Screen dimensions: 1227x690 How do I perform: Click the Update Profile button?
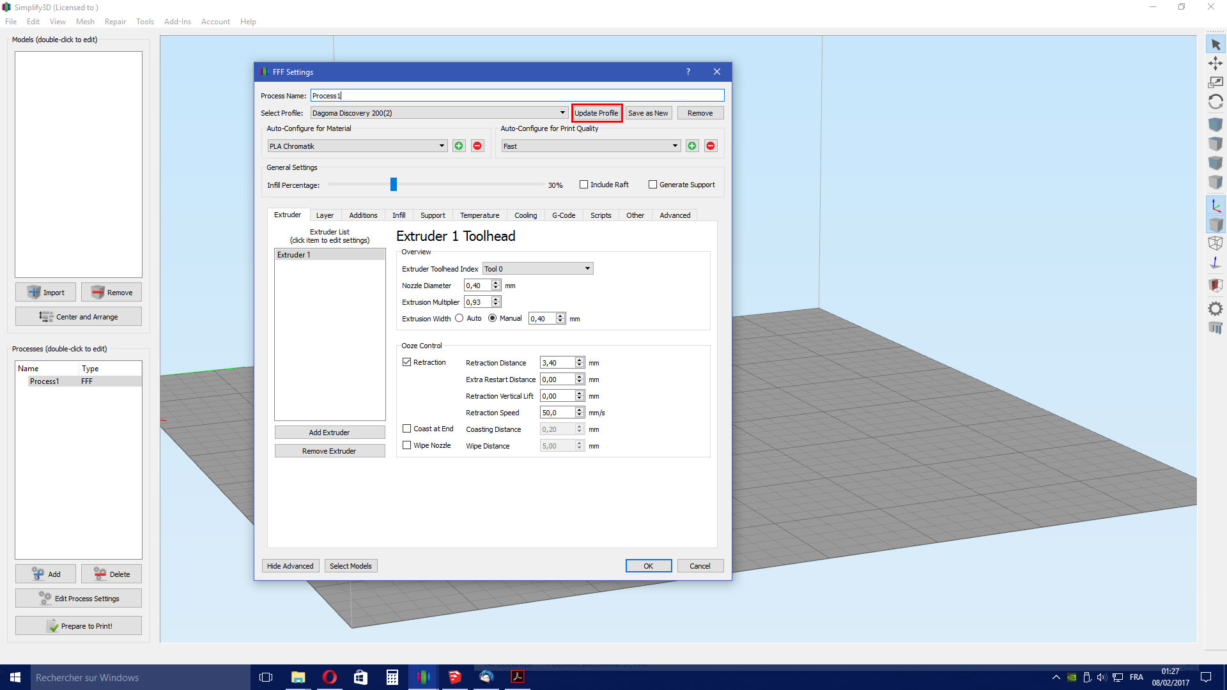click(x=596, y=113)
